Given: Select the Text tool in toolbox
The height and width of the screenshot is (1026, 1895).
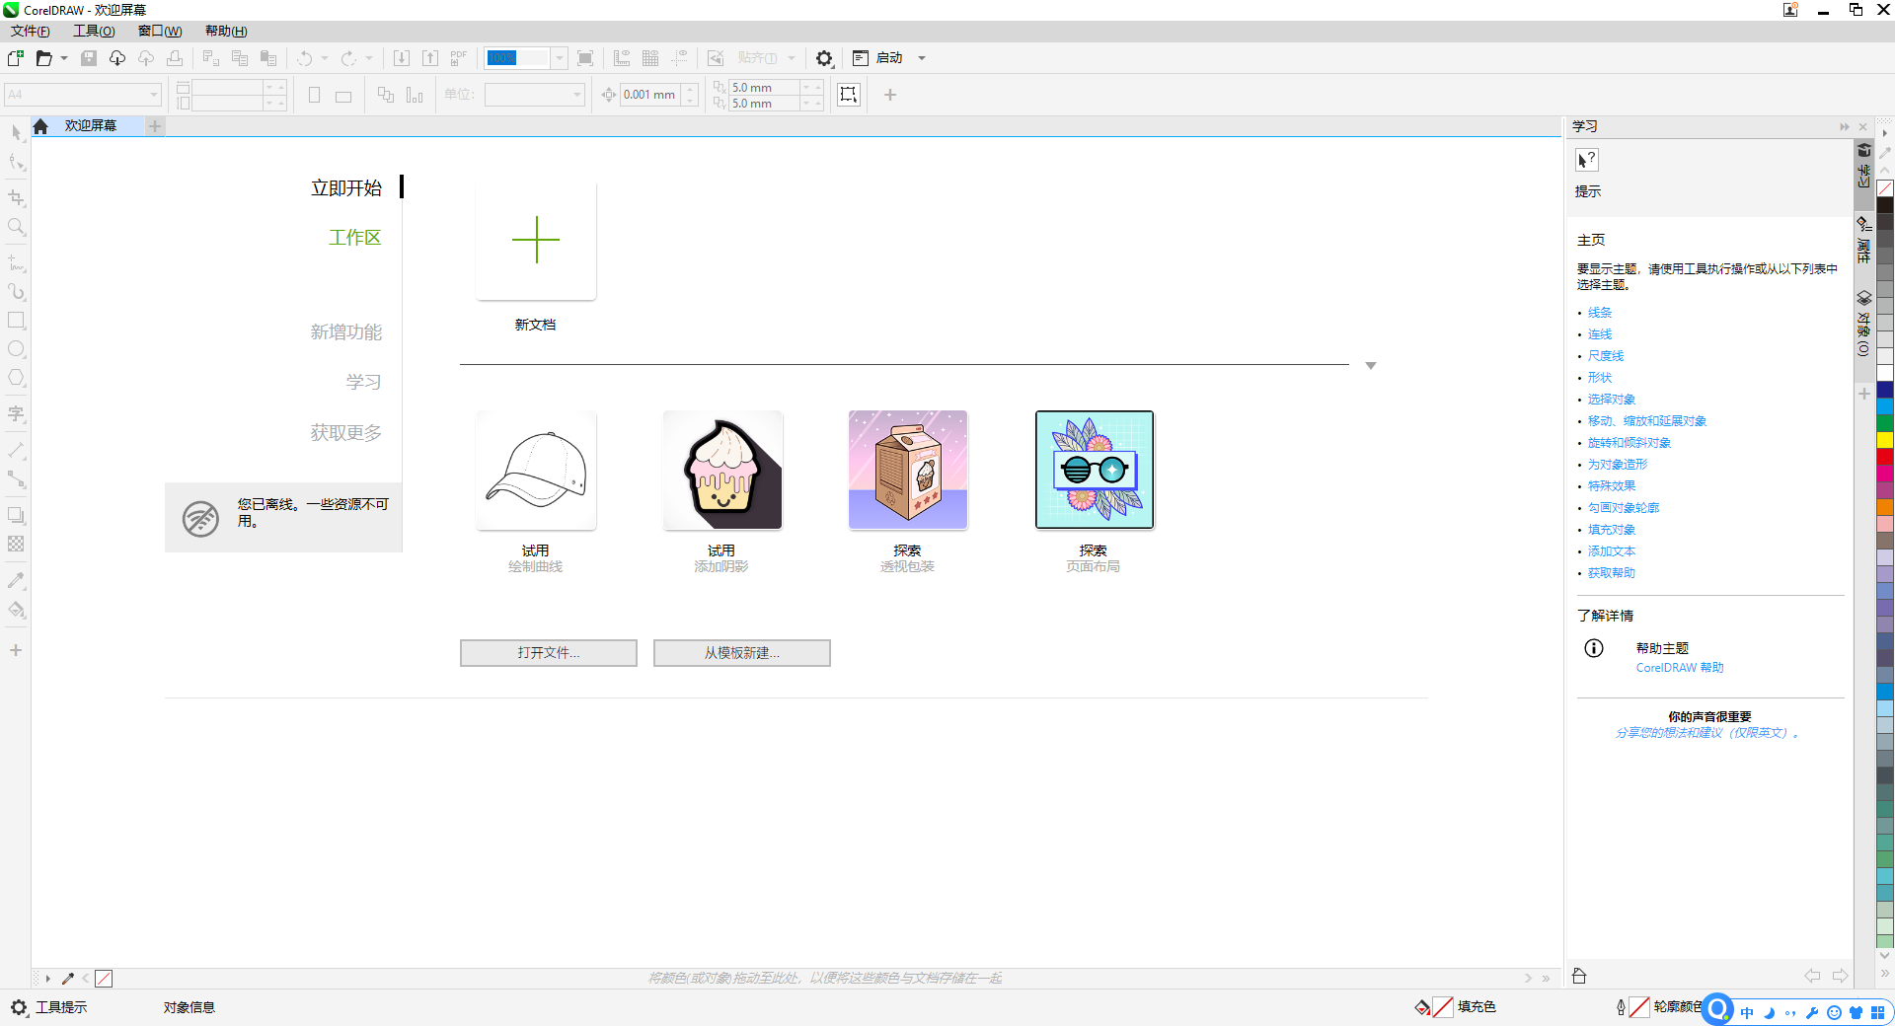Looking at the screenshot, I should [16, 414].
